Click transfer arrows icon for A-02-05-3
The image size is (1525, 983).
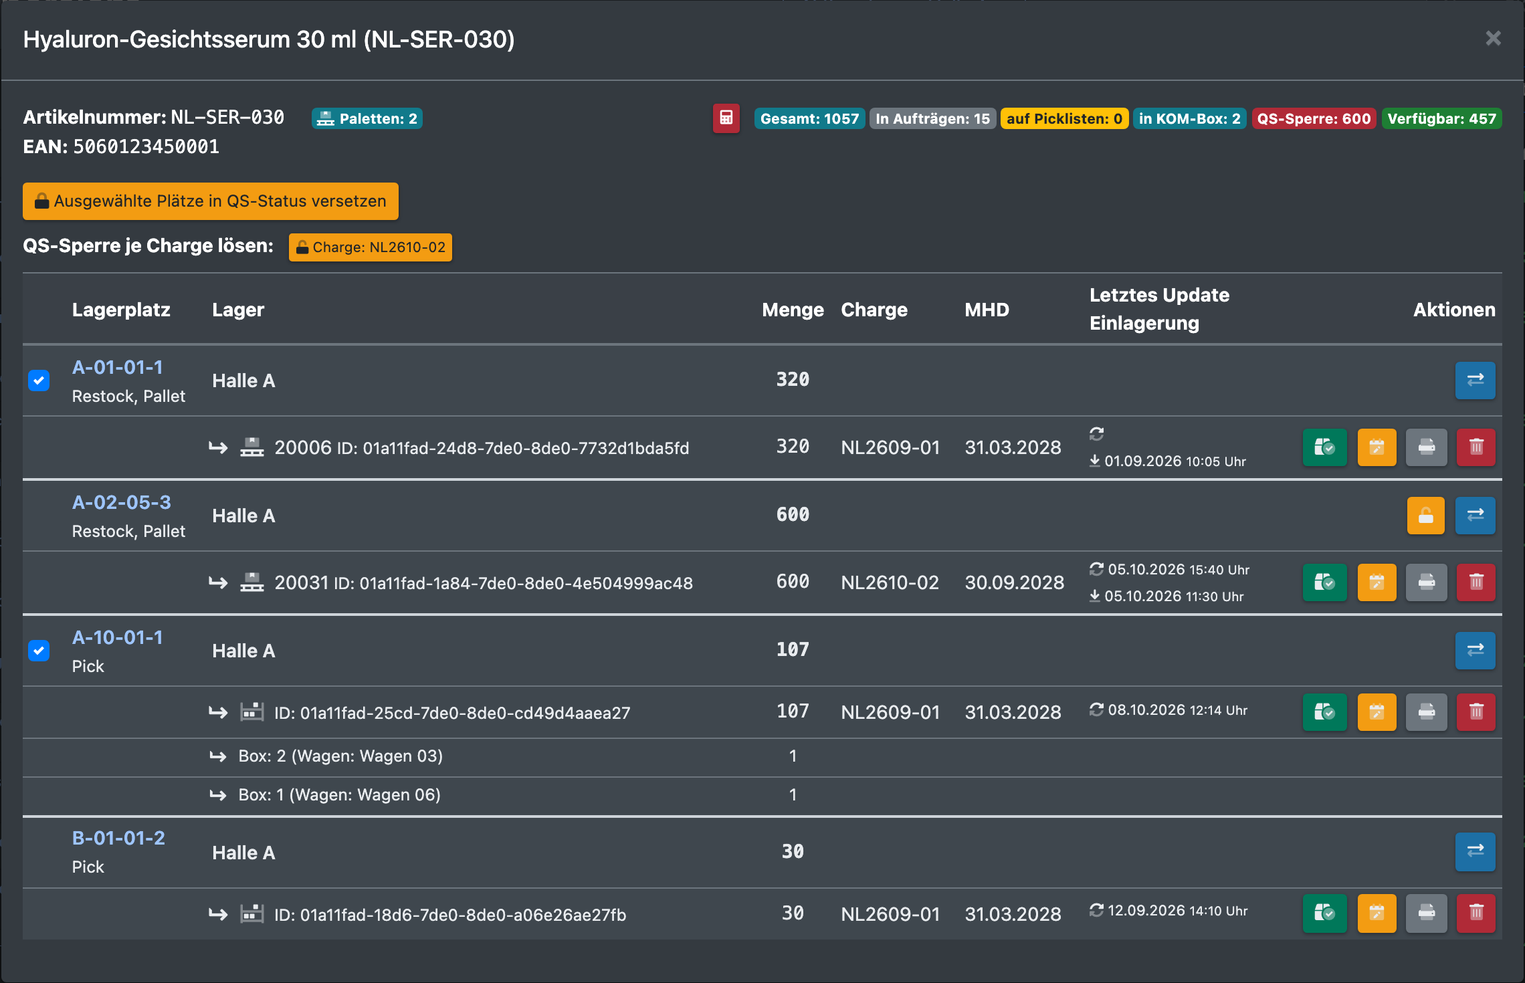coord(1475,516)
